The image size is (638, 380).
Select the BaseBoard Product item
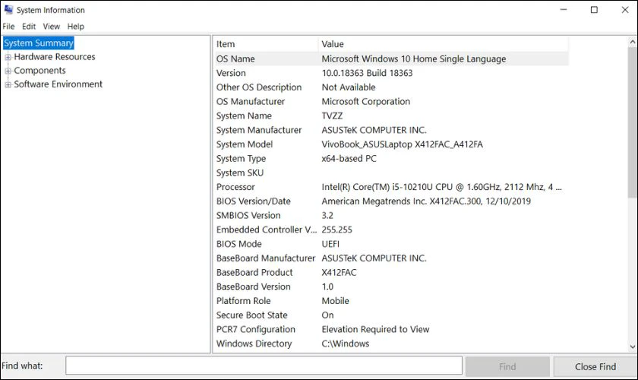pyautogui.click(x=254, y=273)
